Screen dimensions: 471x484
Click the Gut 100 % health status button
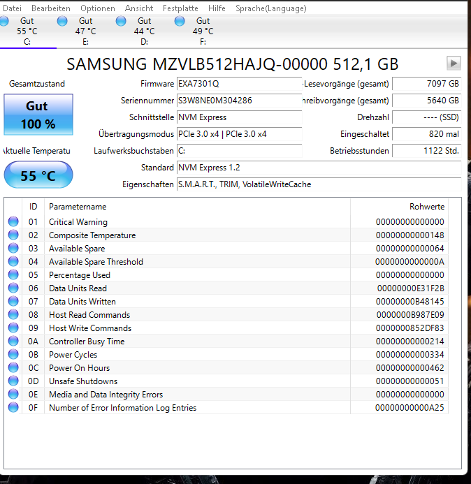(x=38, y=115)
